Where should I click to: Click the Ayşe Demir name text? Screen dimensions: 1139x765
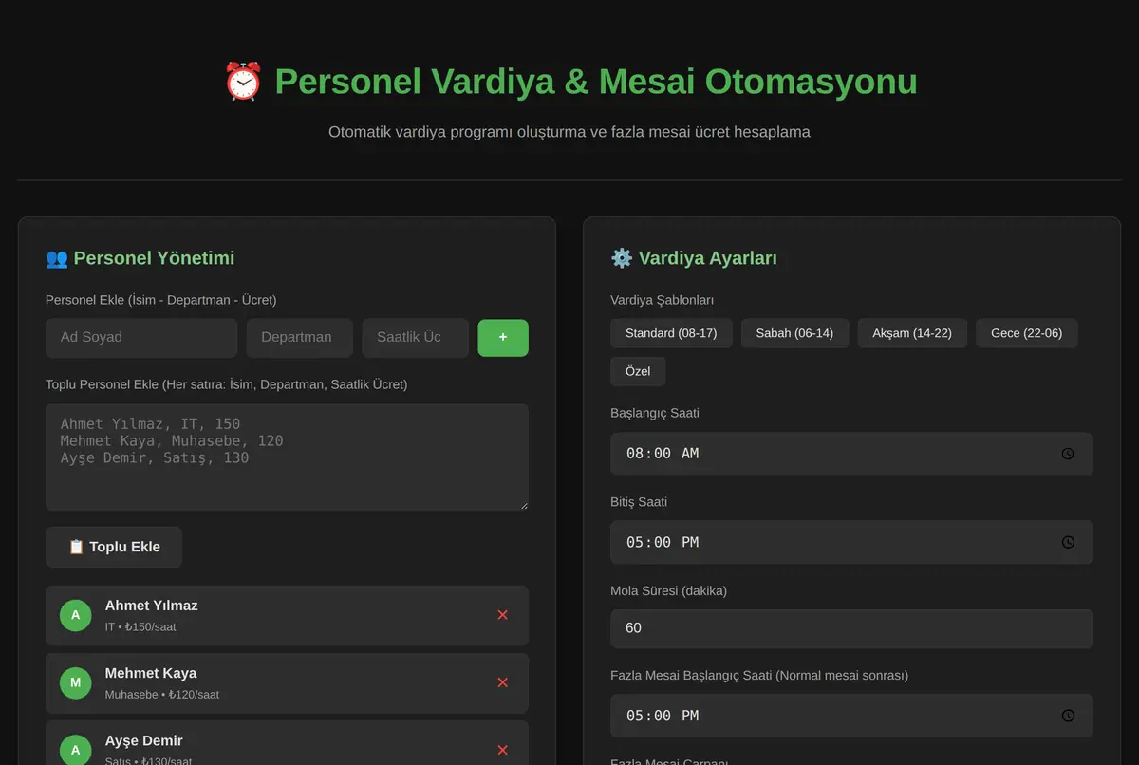[144, 740]
